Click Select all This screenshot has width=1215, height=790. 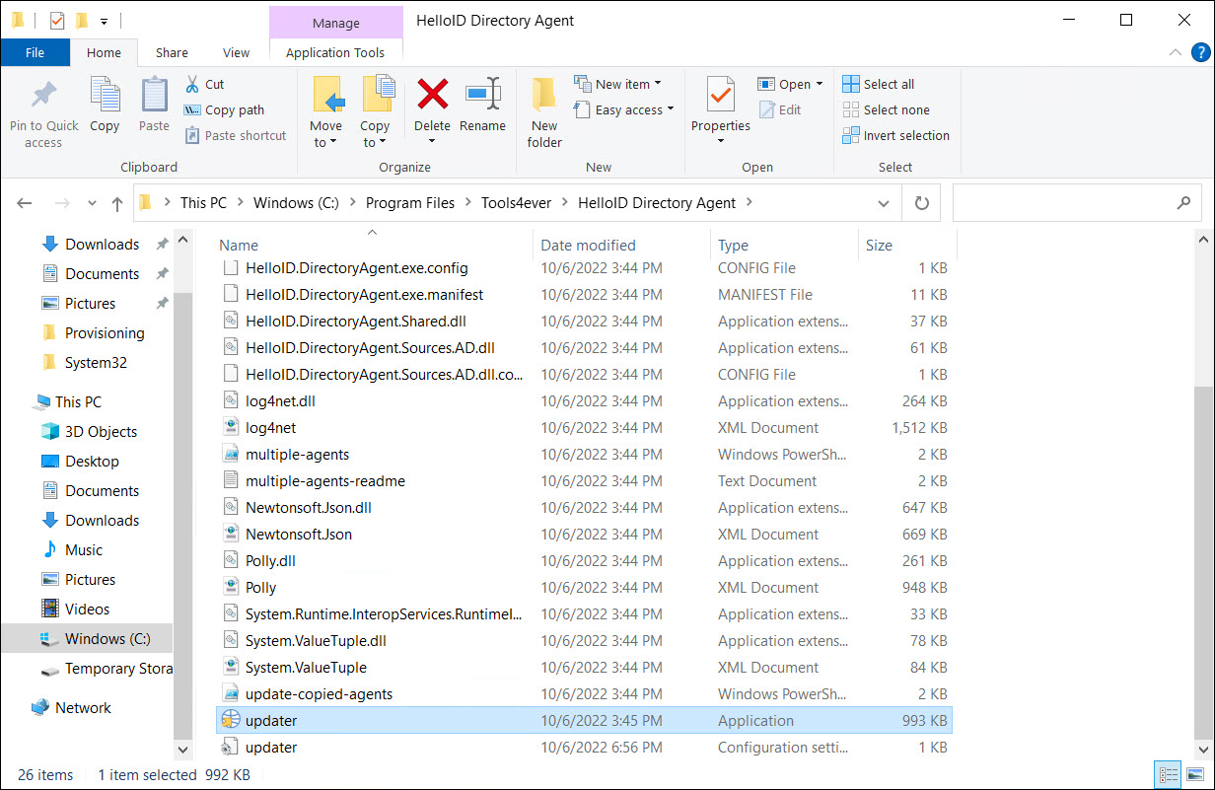(879, 84)
